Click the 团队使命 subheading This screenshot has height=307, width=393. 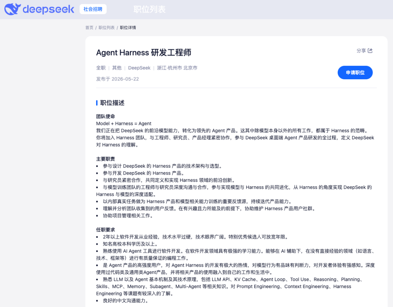[x=106, y=116]
